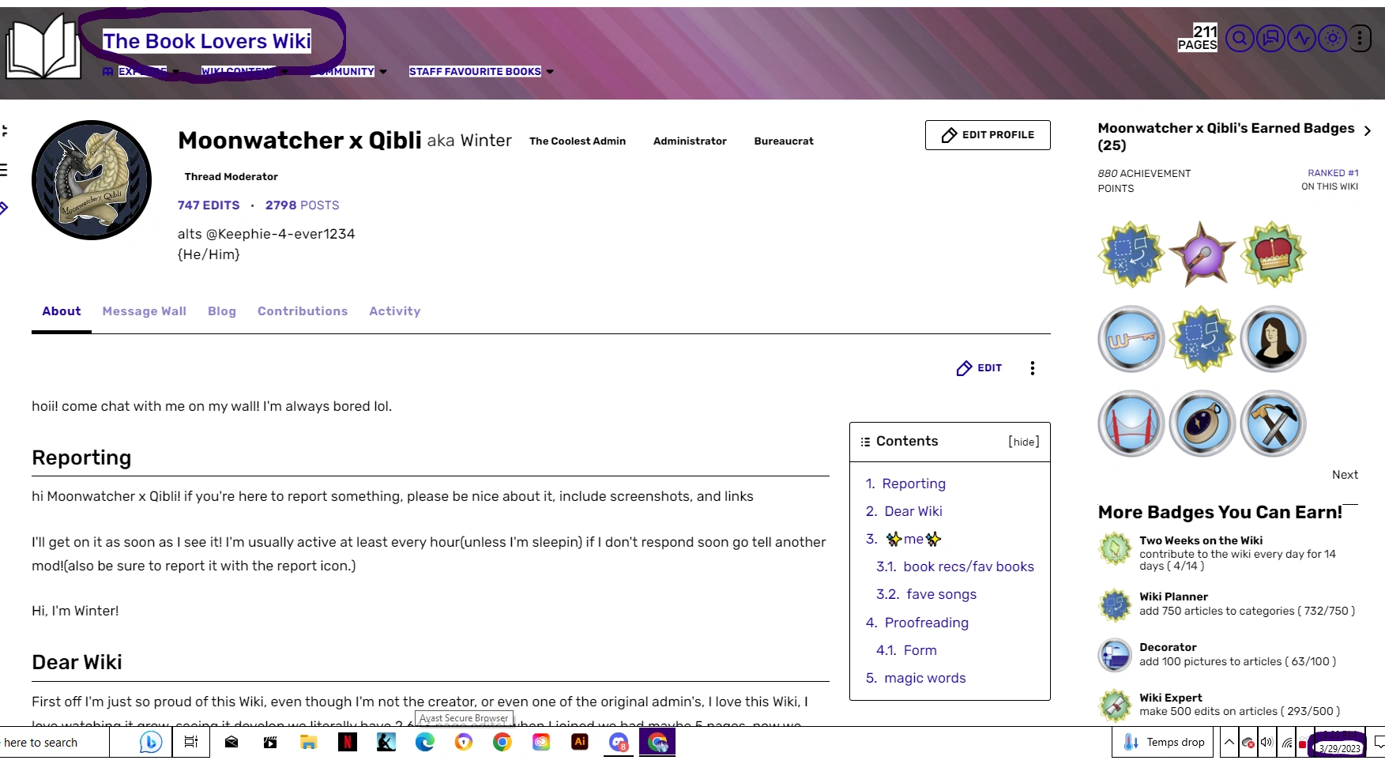Image resolution: width=1385 pixels, height=764 pixels.
Task: Switch to the Message Wall tab
Action: (144, 311)
